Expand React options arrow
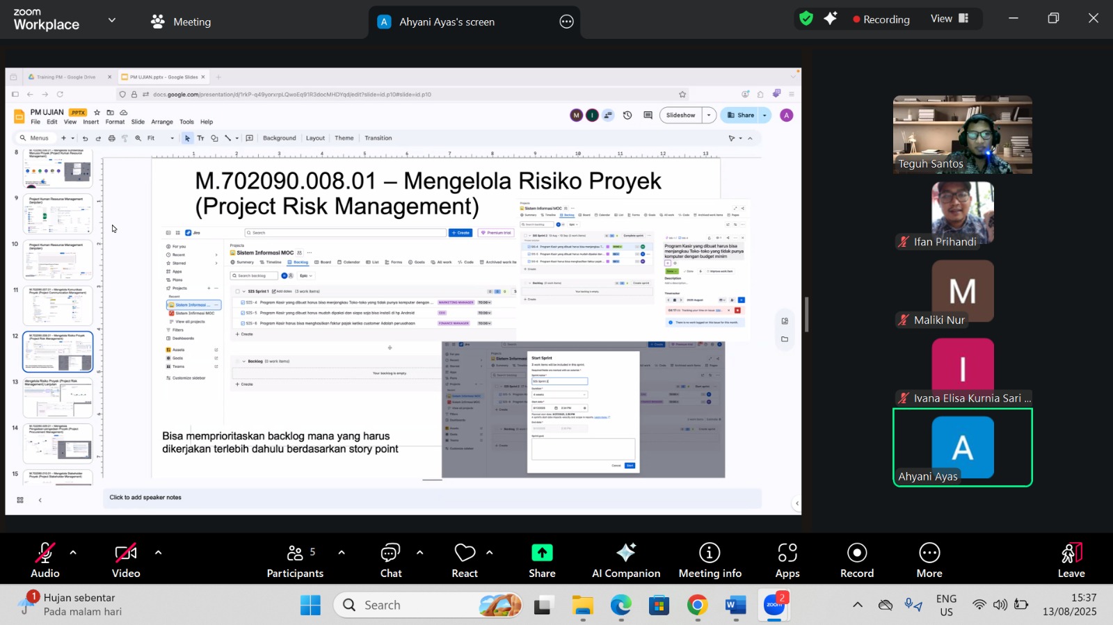Screen dimensions: 1113x625 490,553
